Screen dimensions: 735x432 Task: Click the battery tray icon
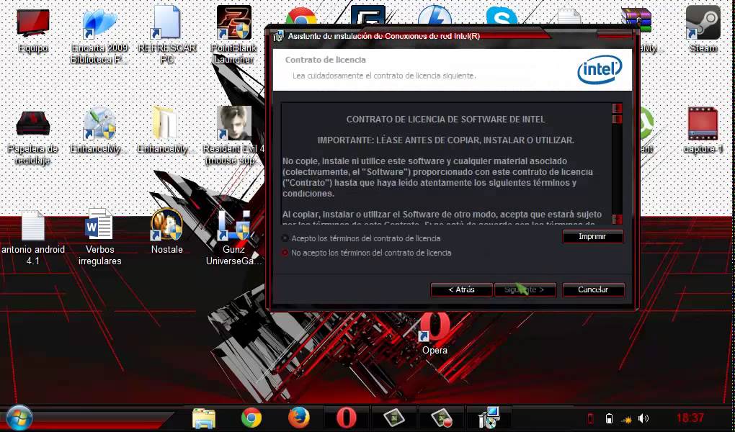(x=609, y=418)
